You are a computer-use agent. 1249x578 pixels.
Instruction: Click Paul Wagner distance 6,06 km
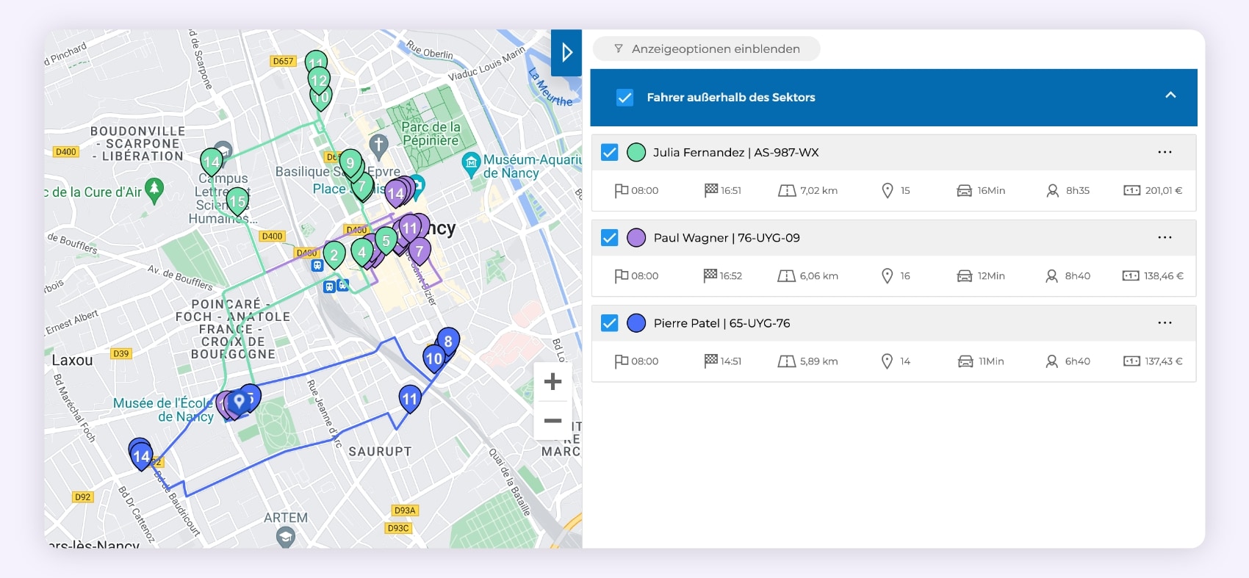coord(819,275)
